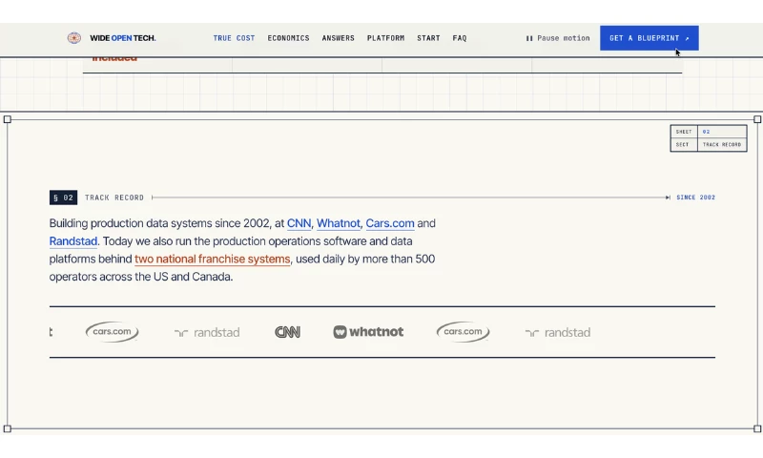Select the PLATFORM nav item
The width and height of the screenshot is (763, 458).
point(386,38)
